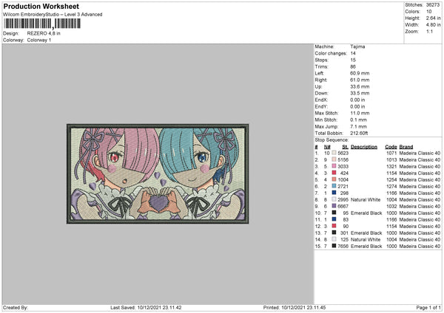Click the Machine value Tajima

pyautogui.click(x=357, y=47)
